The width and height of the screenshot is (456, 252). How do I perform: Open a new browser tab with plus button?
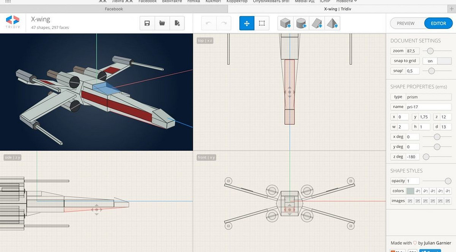click(451, 9)
